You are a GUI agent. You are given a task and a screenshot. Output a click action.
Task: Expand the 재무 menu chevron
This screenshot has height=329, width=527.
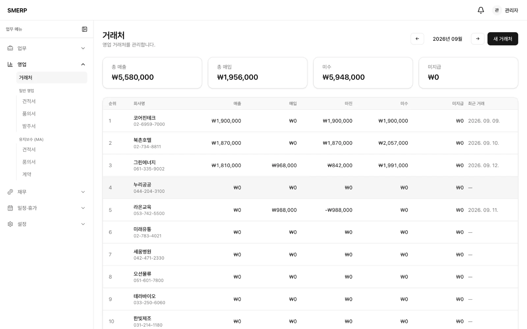click(83, 192)
